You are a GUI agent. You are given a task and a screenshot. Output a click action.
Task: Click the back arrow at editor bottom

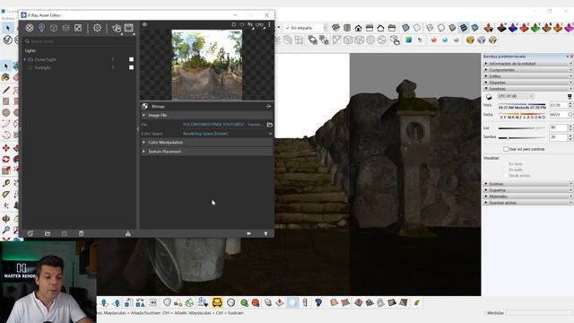tap(249, 233)
